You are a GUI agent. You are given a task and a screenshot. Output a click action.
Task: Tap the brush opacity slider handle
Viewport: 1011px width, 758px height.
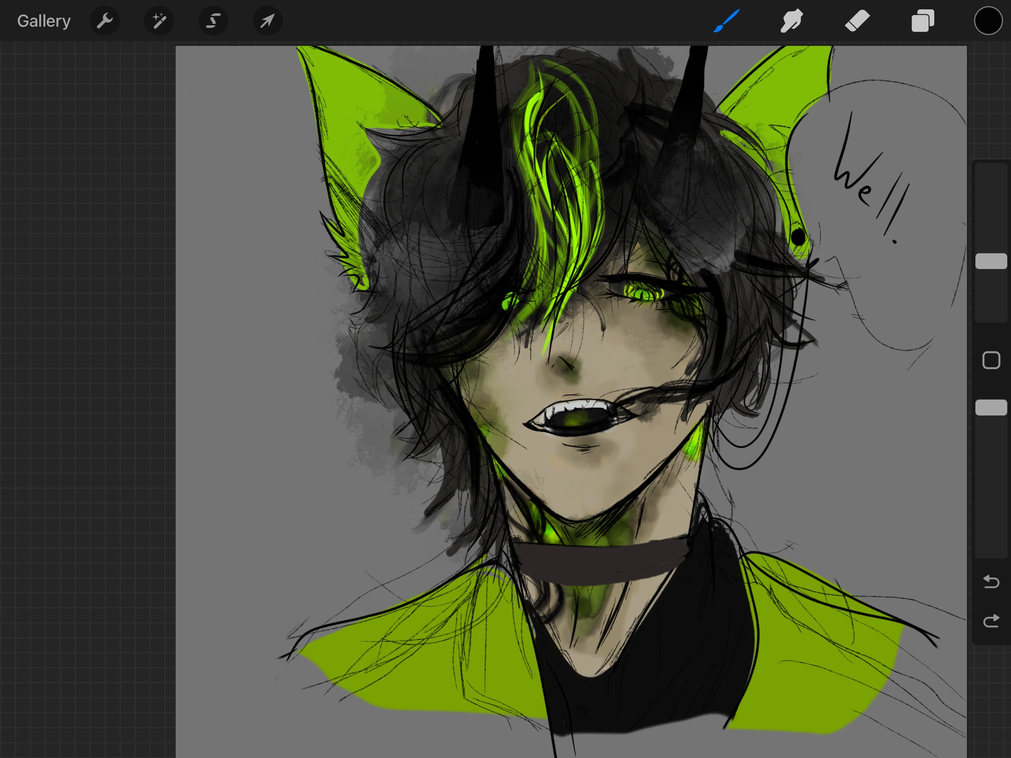pyautogui.click(x=991, y=408)
